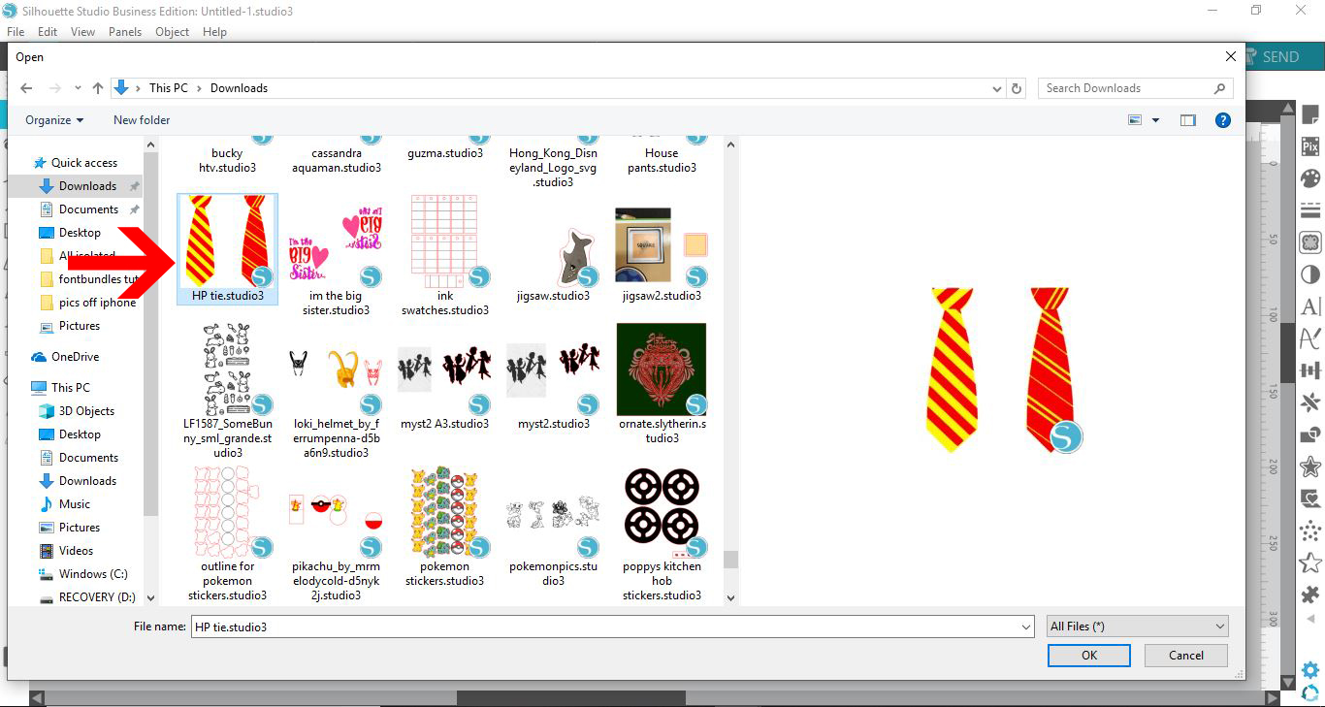
Task: Click the file list scrollbar down arrow
Action: (731, 598)
